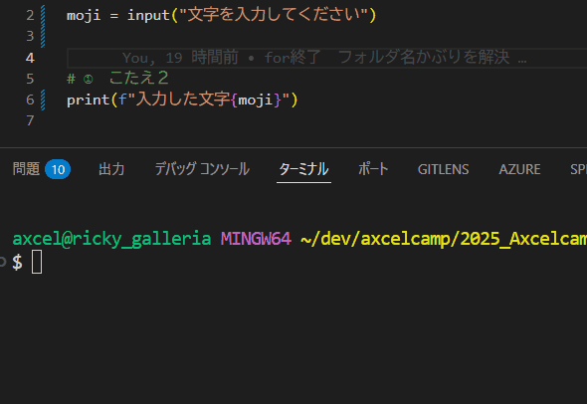Click the ~/dev/axcelcamp path in the terminal
Viewport: 587px width, 404px height.
click(444, 239)
